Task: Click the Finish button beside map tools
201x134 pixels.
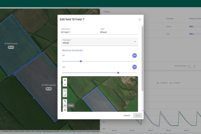Action: pyautogui.click(x=71, y=106)
